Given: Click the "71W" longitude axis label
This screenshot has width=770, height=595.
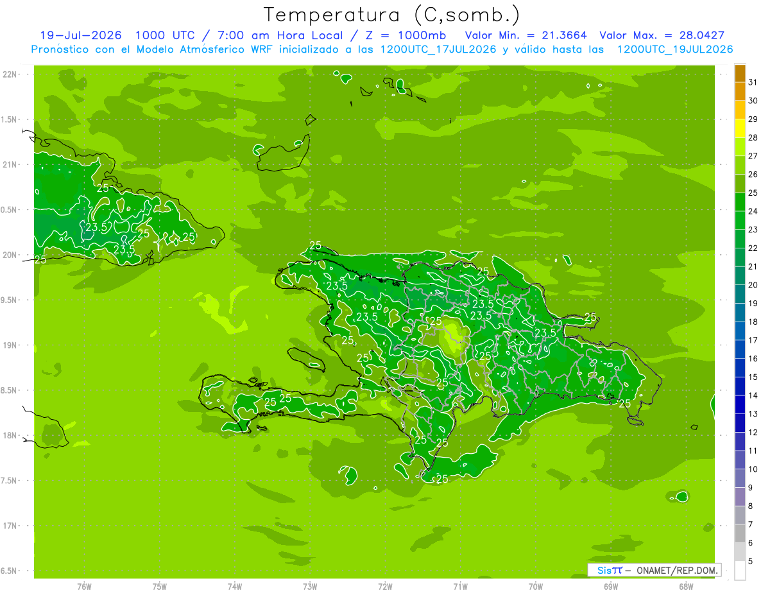Looking at the screenshot, I should 460,587.
